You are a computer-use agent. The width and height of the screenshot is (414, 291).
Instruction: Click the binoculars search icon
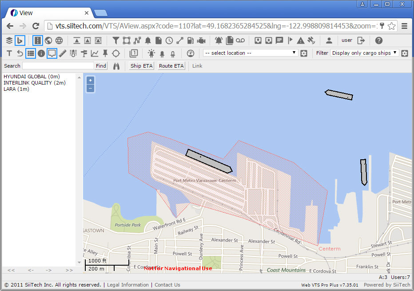pos(116,66)
